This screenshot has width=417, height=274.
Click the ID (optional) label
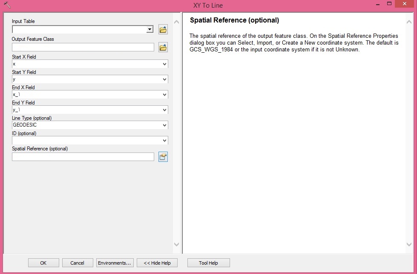tap(24, 133)
